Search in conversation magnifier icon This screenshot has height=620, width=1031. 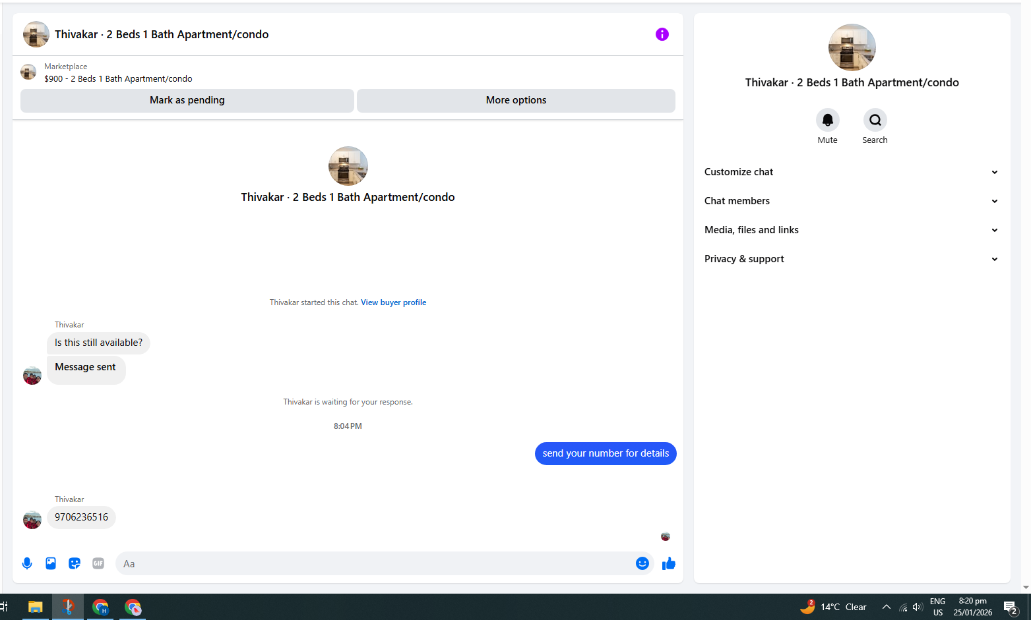[875, 120]
